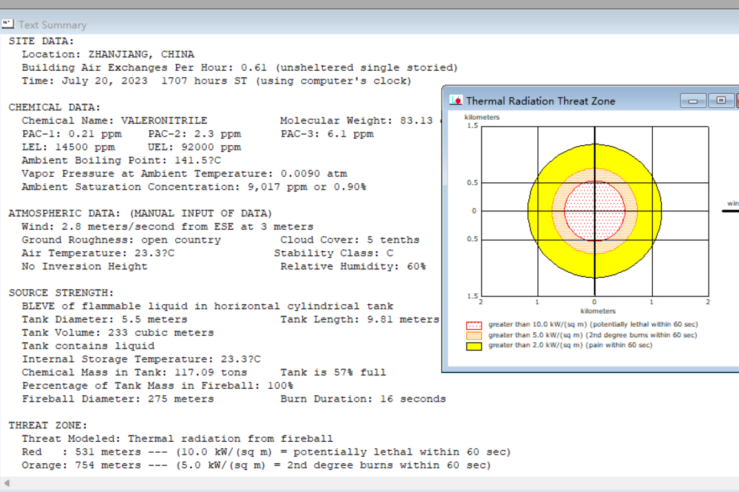739x492 pixels.
Task: Click the "ATMOSPHERIC DATA" heading
Action: pyautogui.click(x=140, y=213)
